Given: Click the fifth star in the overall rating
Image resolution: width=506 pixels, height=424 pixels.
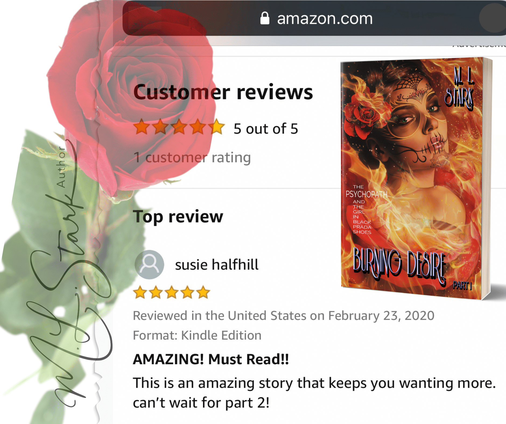Looking at the screenshot, I should pos(217,127).
